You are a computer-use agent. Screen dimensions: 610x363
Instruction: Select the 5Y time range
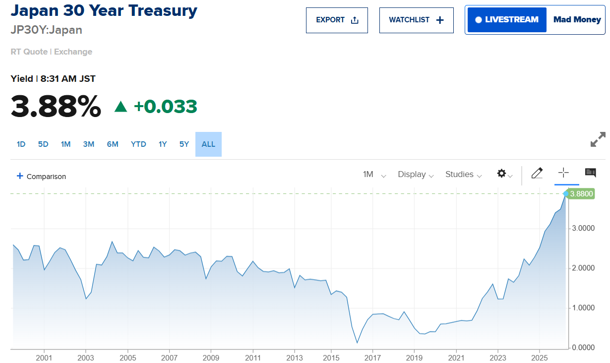184,144
